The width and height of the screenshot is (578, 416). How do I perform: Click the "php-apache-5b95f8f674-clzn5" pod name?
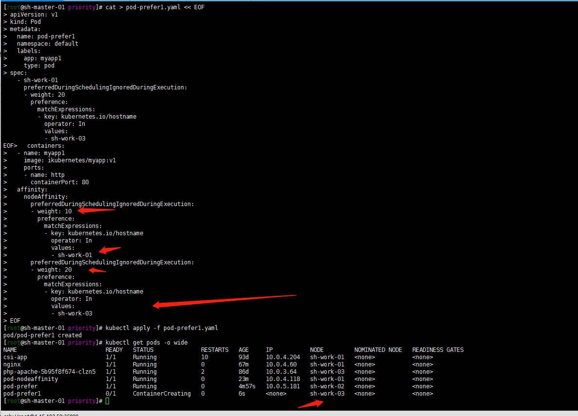49,372
